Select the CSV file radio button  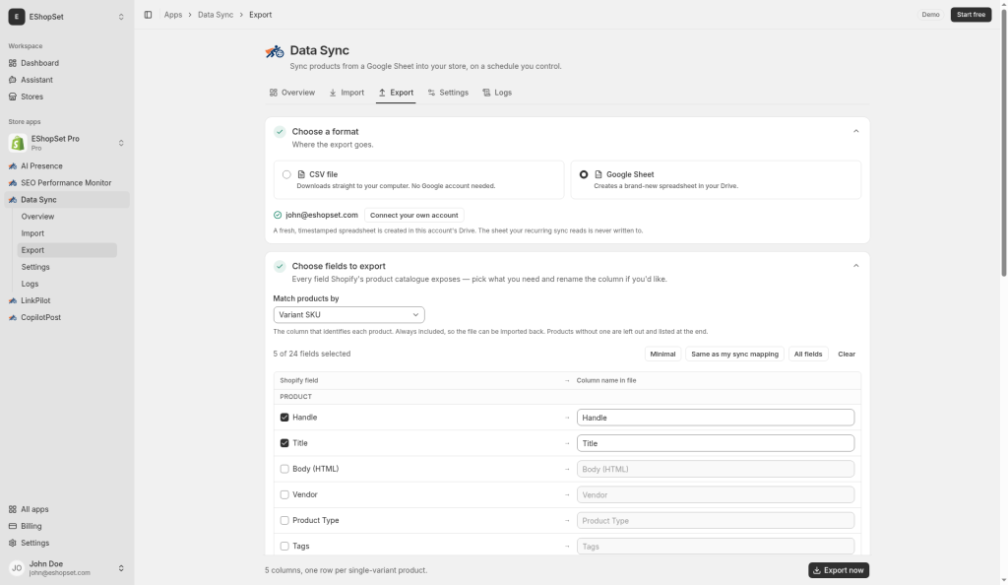click(x=286, y=174)
